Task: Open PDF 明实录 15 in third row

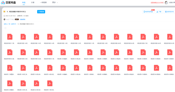Action: tap(37, 68)
